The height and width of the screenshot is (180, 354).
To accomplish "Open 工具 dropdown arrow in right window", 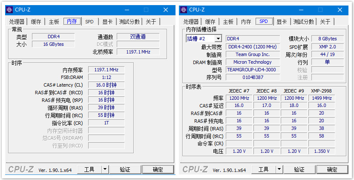I will click(279, 169).
